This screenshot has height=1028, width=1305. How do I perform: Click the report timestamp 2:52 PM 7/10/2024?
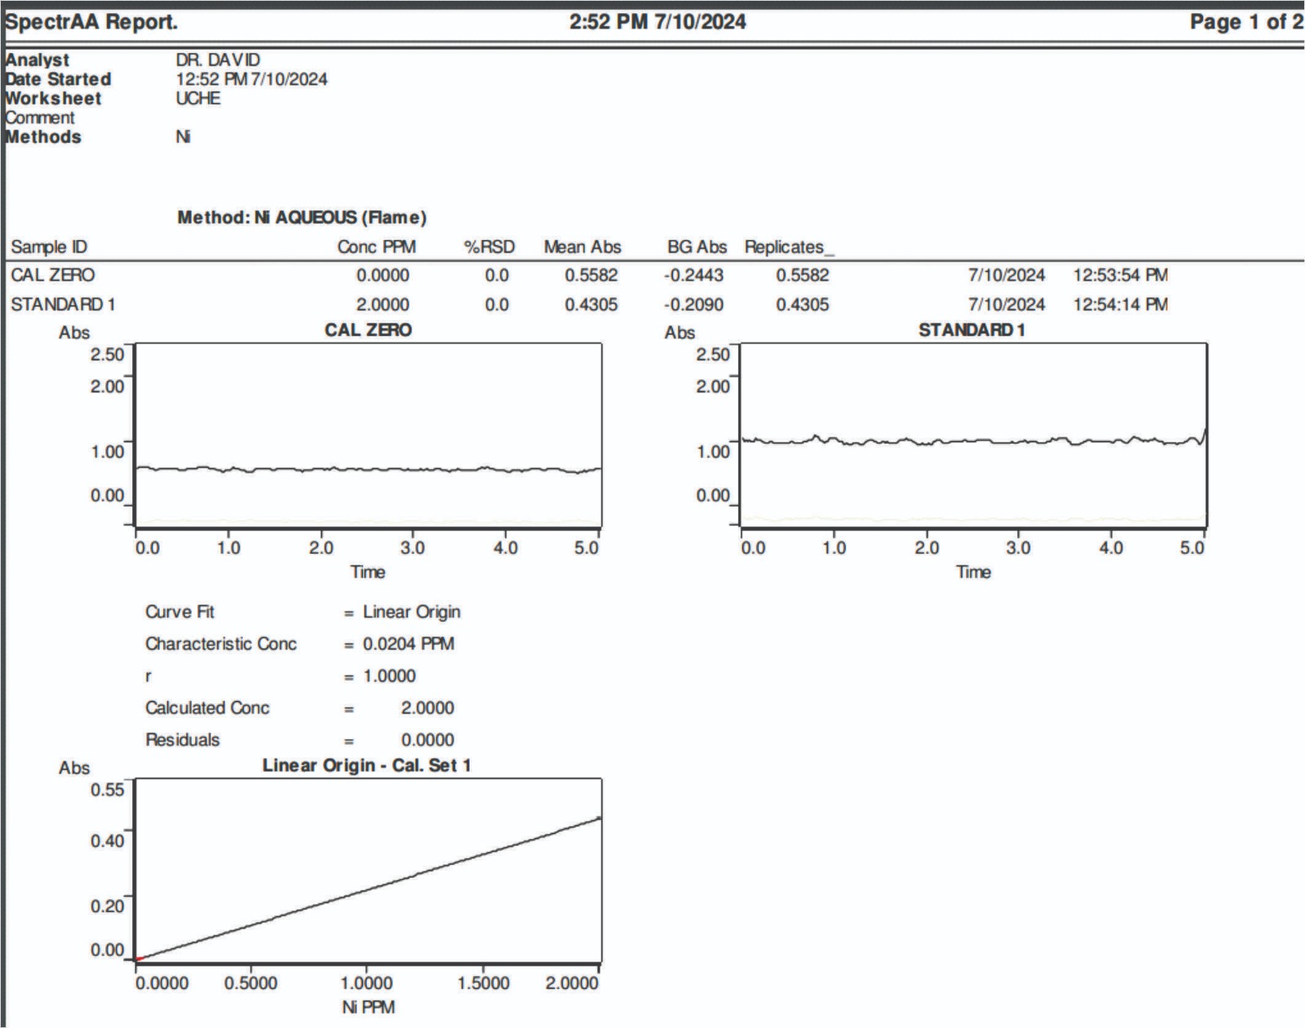click(x=657, y=22)
